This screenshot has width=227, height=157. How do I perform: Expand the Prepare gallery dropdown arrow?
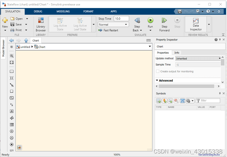click(x=94, y=24)
